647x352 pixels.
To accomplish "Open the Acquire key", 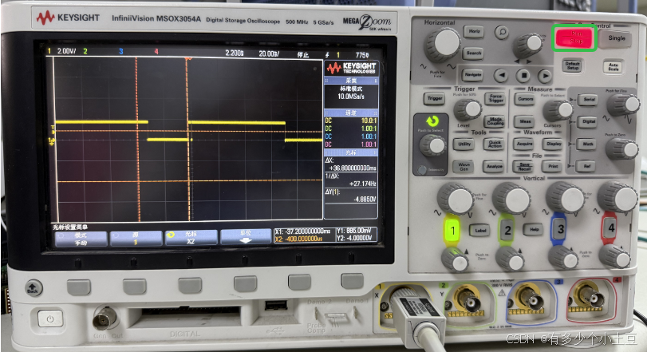I will [x=524, y=144].
